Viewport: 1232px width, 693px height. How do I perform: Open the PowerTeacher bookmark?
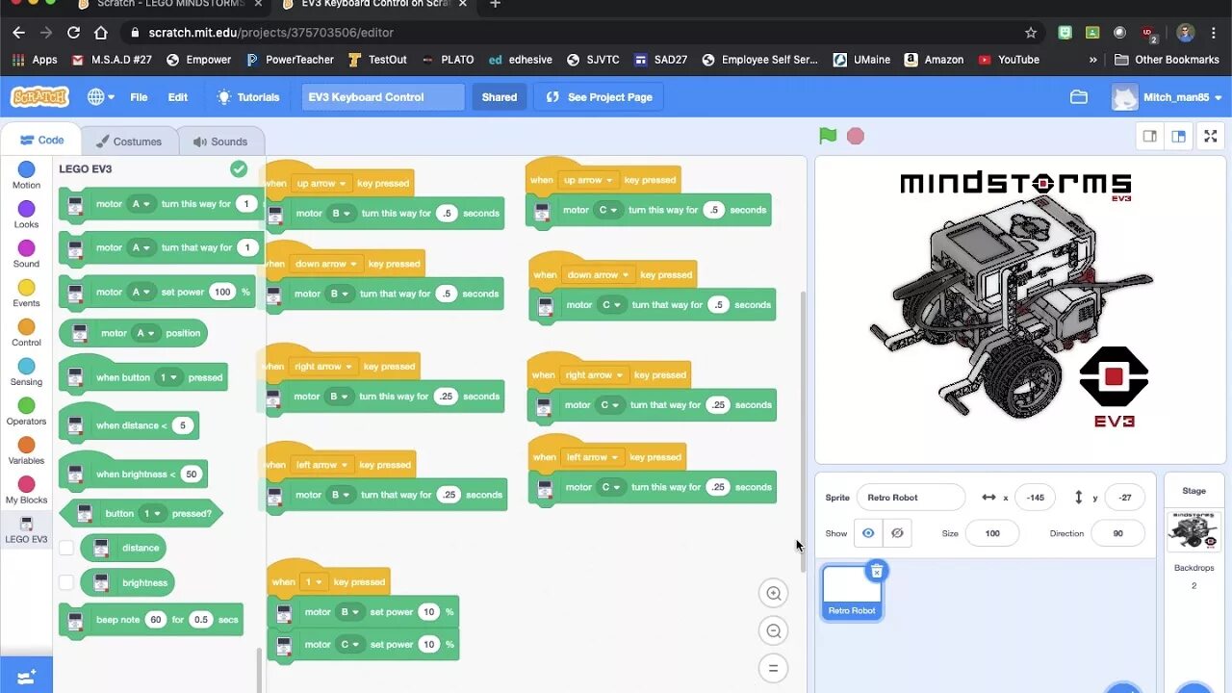click(290, 60)
